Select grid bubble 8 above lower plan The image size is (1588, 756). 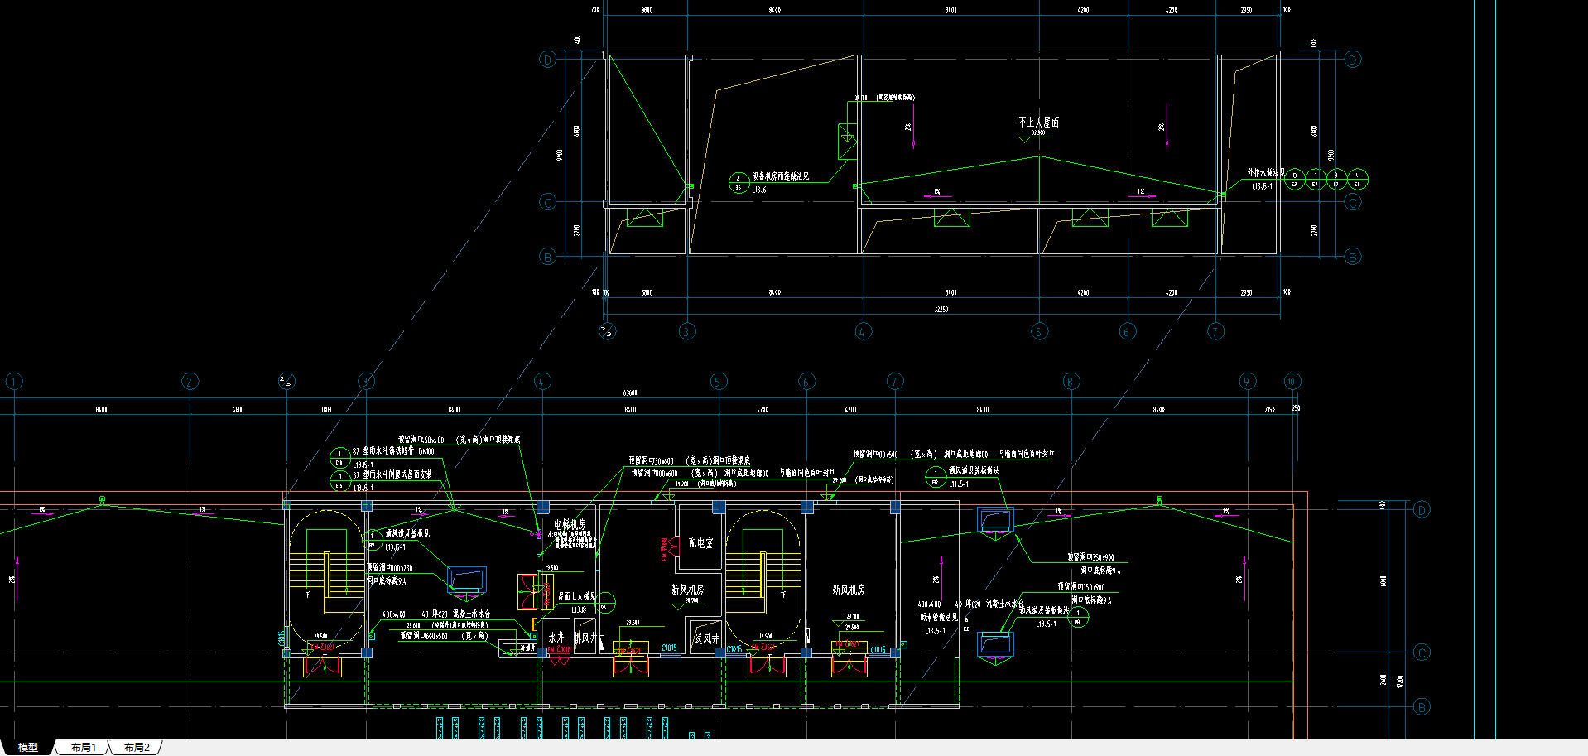(1071, 381)
